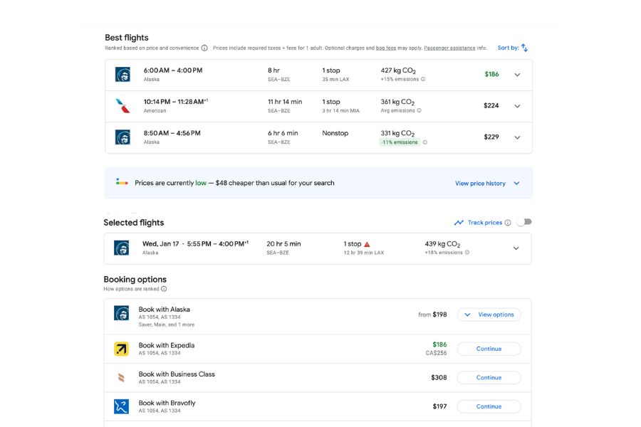Open View options for Book with Alaska

pyautogui.click(x=489, y=314)
